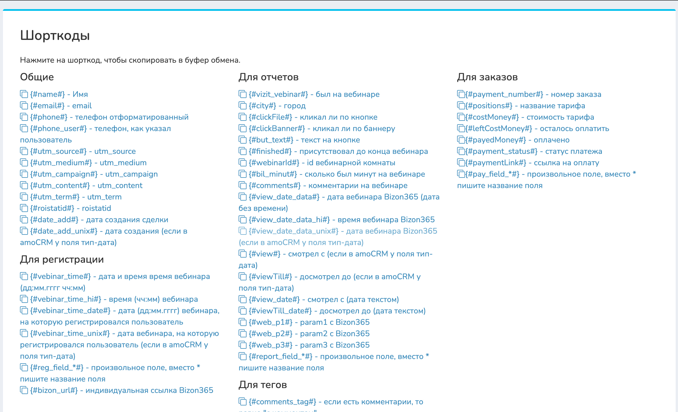Click copy icon beside {#vizit_vebinar#}
This screenshot has height=412, width=678.
tap(242, 94)
